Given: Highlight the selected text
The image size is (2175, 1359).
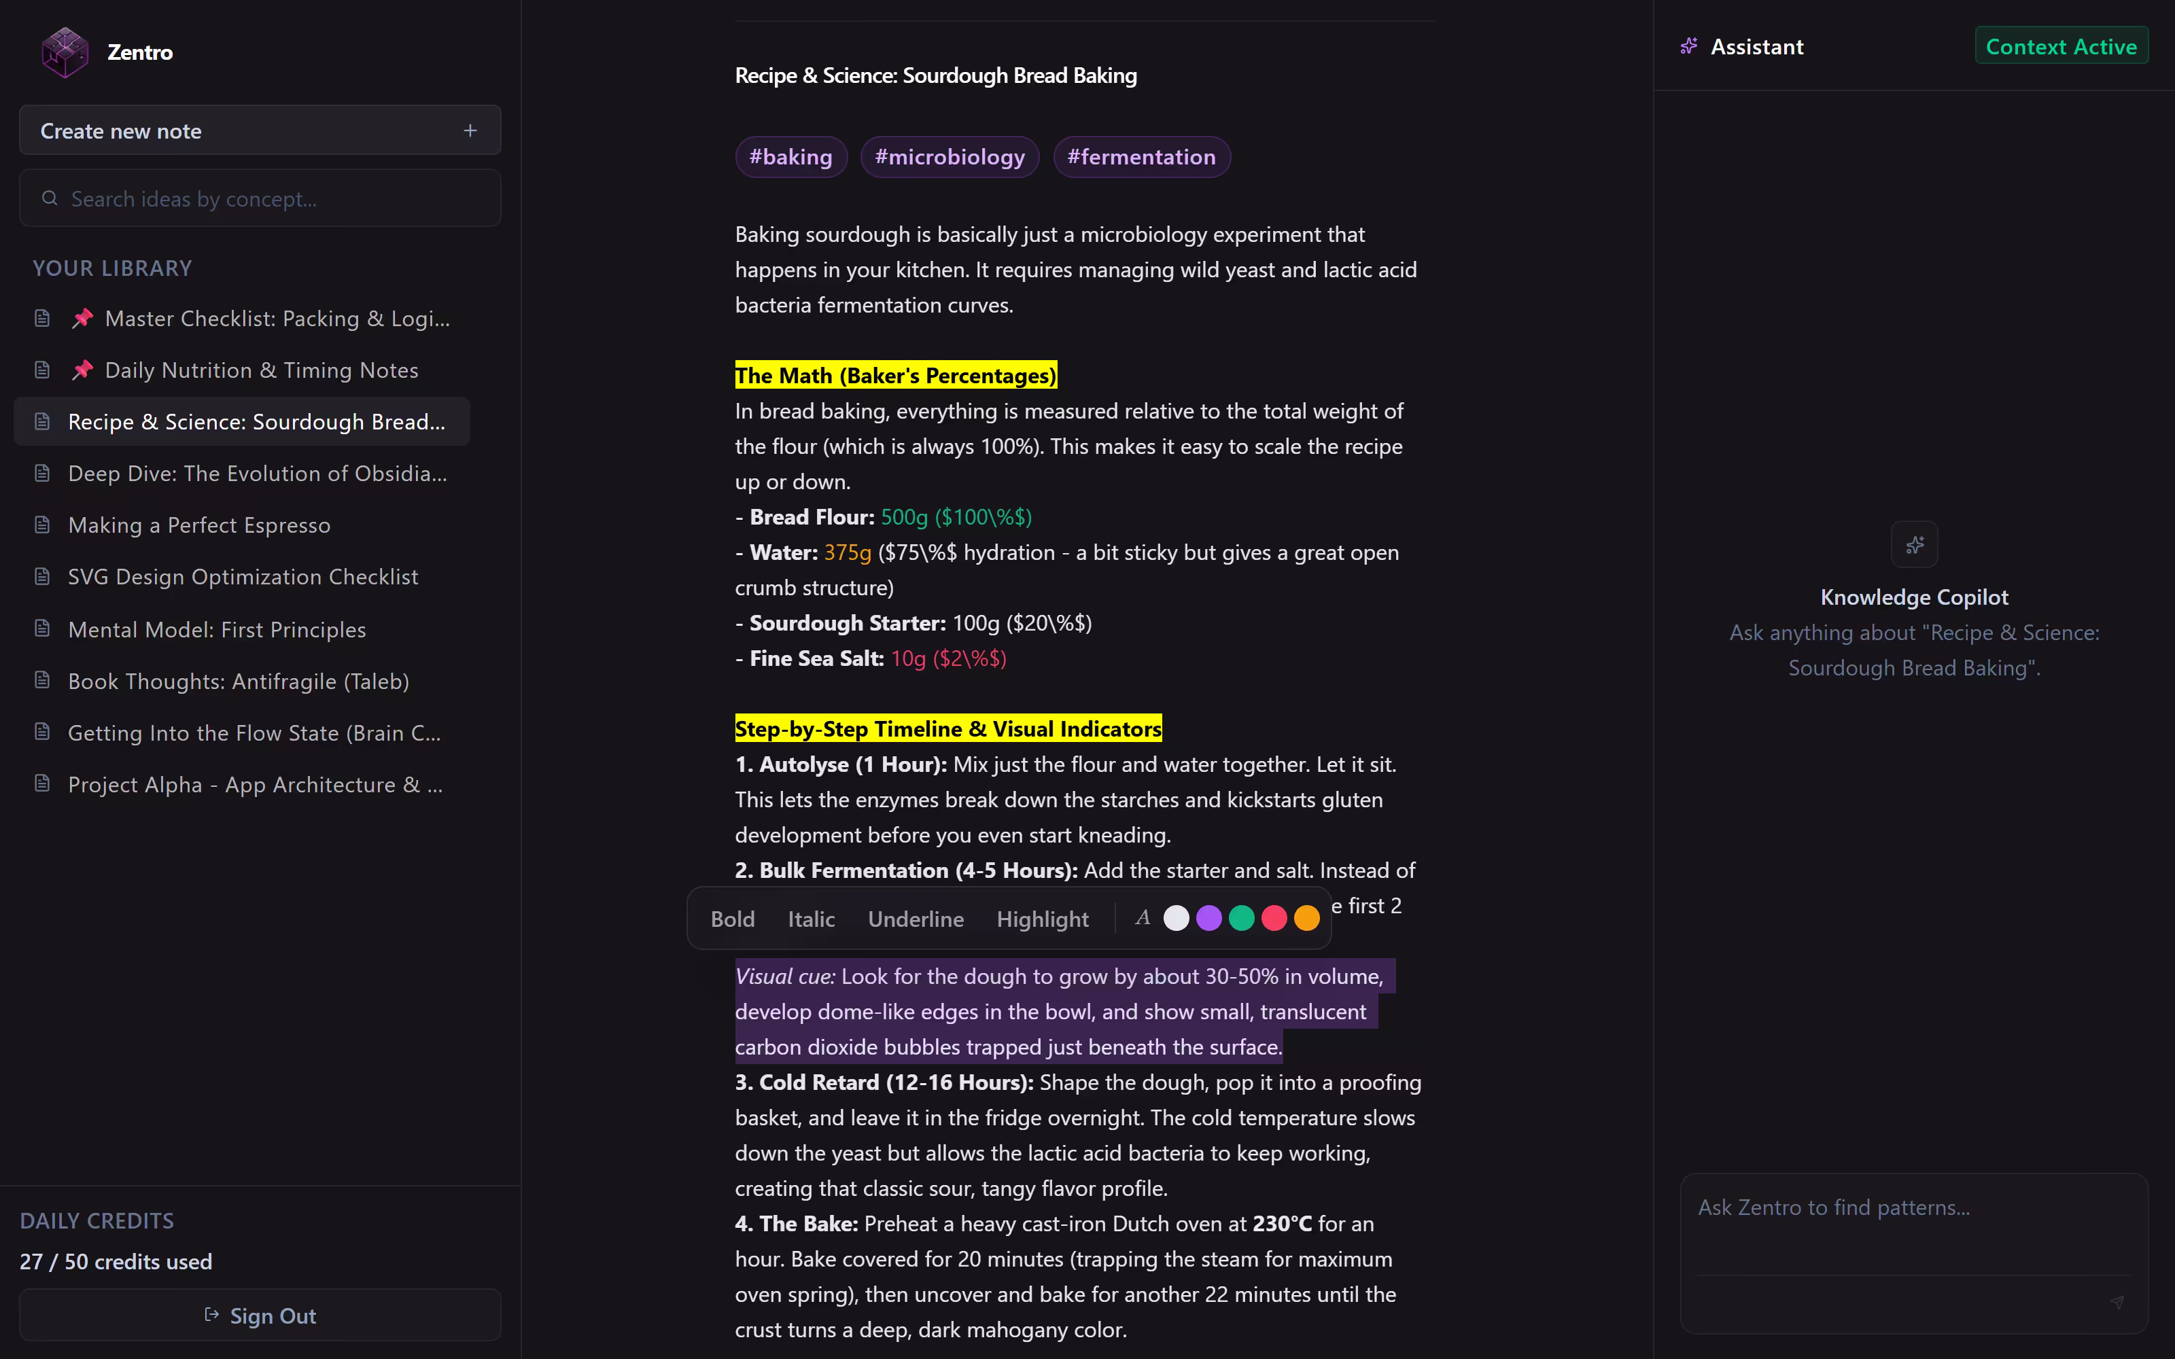Looking at the screenshot, I should [x=1043, y=919].
